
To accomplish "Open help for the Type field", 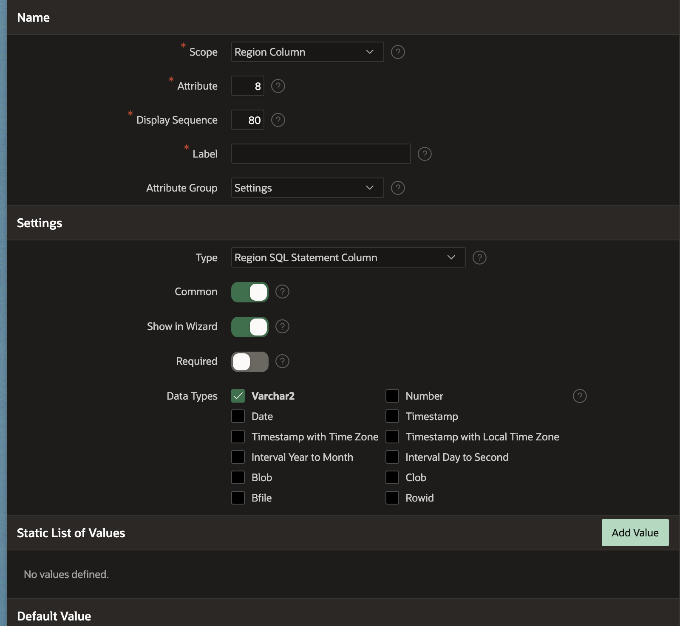I will point(479,257).
